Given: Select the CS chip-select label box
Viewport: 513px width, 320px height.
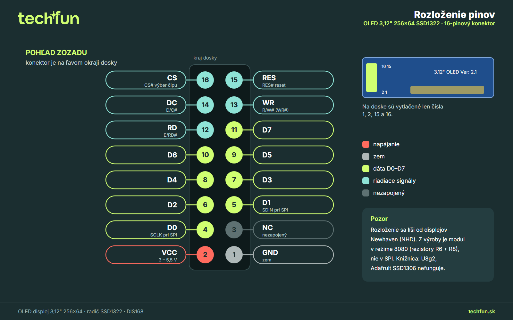Looking at the screenshot, I should pos(146,80).
